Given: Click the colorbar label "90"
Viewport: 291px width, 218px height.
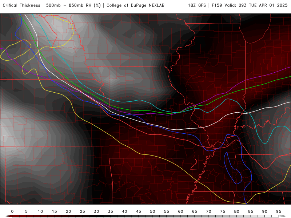Looking at the screenshot, I should 265,211.
